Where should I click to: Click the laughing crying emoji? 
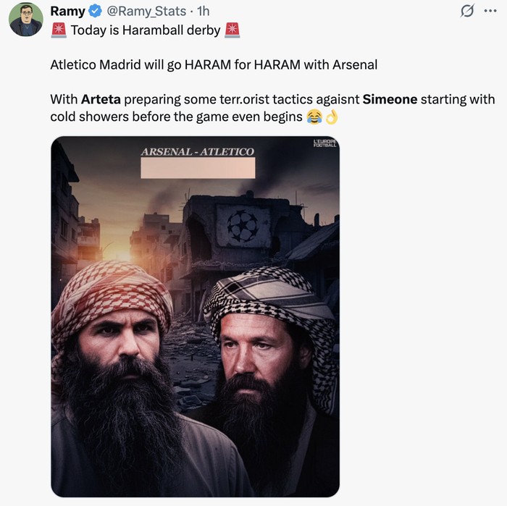(x=314, y=117)
